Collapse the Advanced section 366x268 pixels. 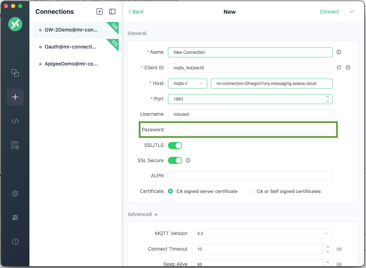[143, 214]
